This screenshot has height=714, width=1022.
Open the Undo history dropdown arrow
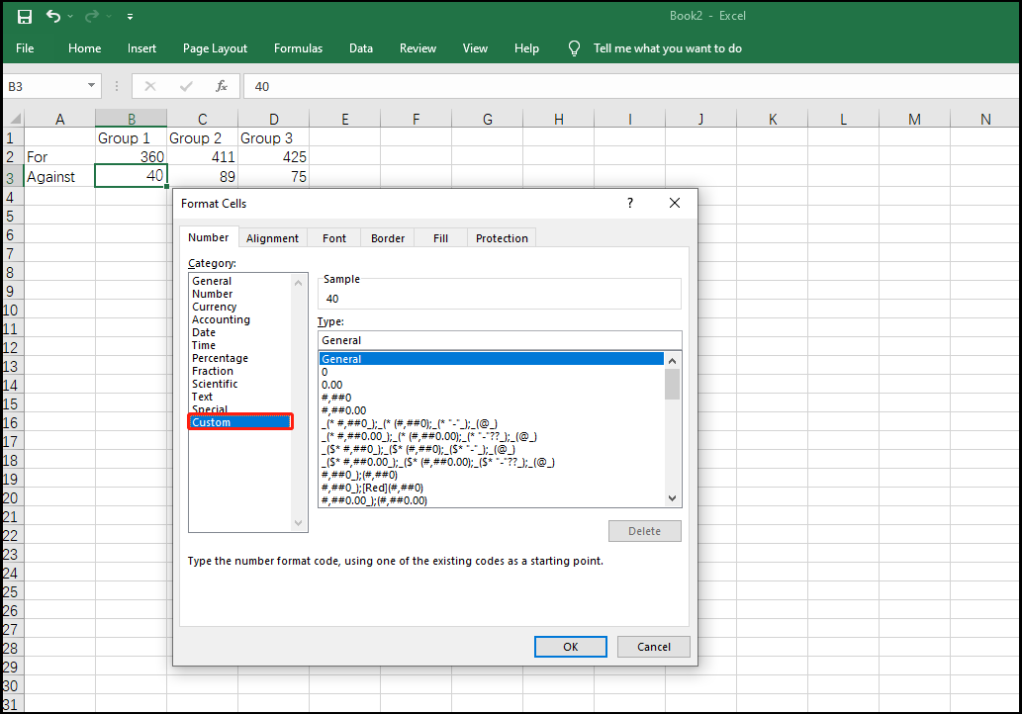(x=70, y=16)
